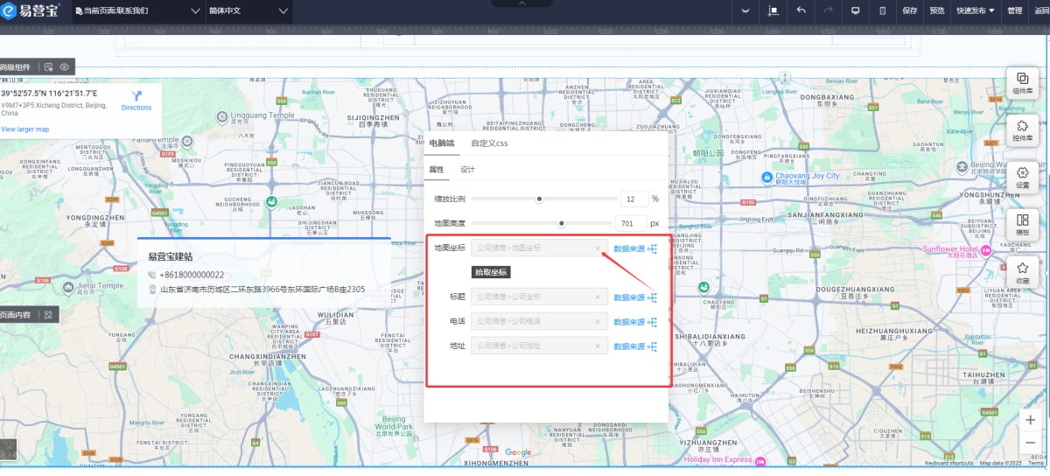Open the 模版 templates panel
The image size is (1050, 476).
(1022, 225)
